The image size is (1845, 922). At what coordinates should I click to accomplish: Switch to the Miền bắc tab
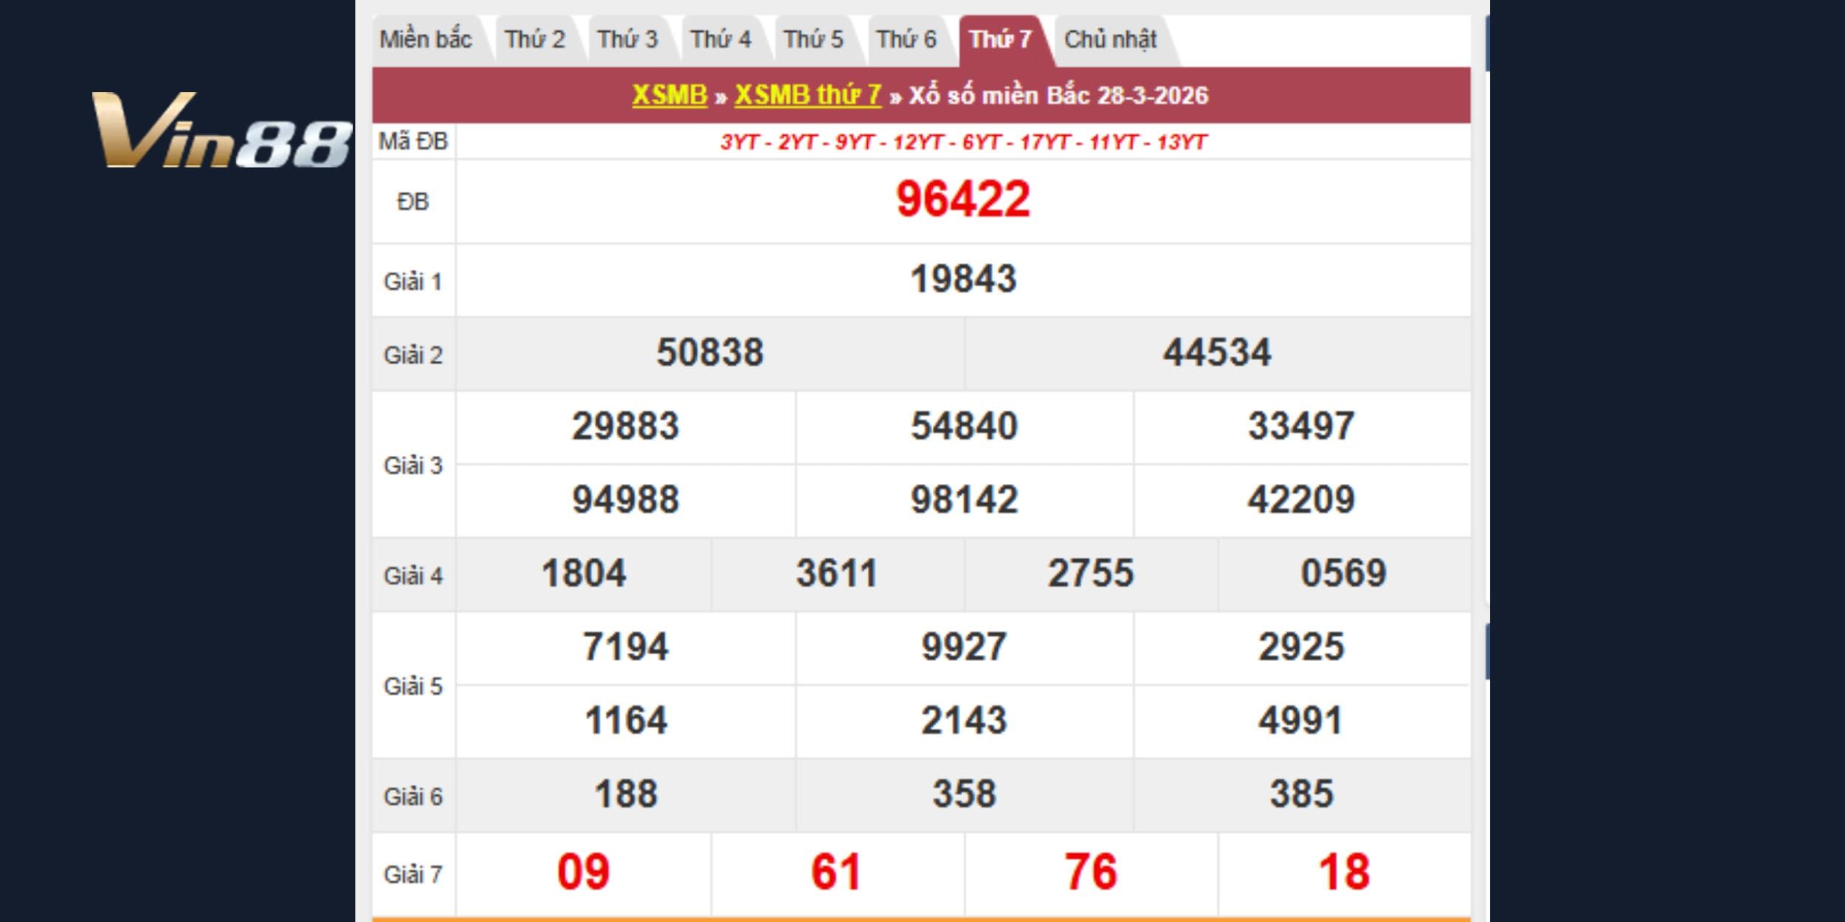point(426,39)
